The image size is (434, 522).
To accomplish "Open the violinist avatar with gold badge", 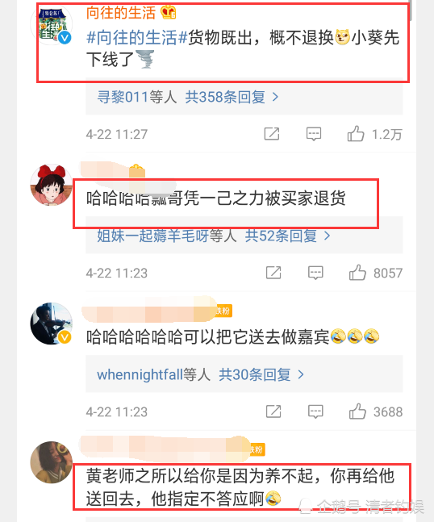I will click(51, 324).
